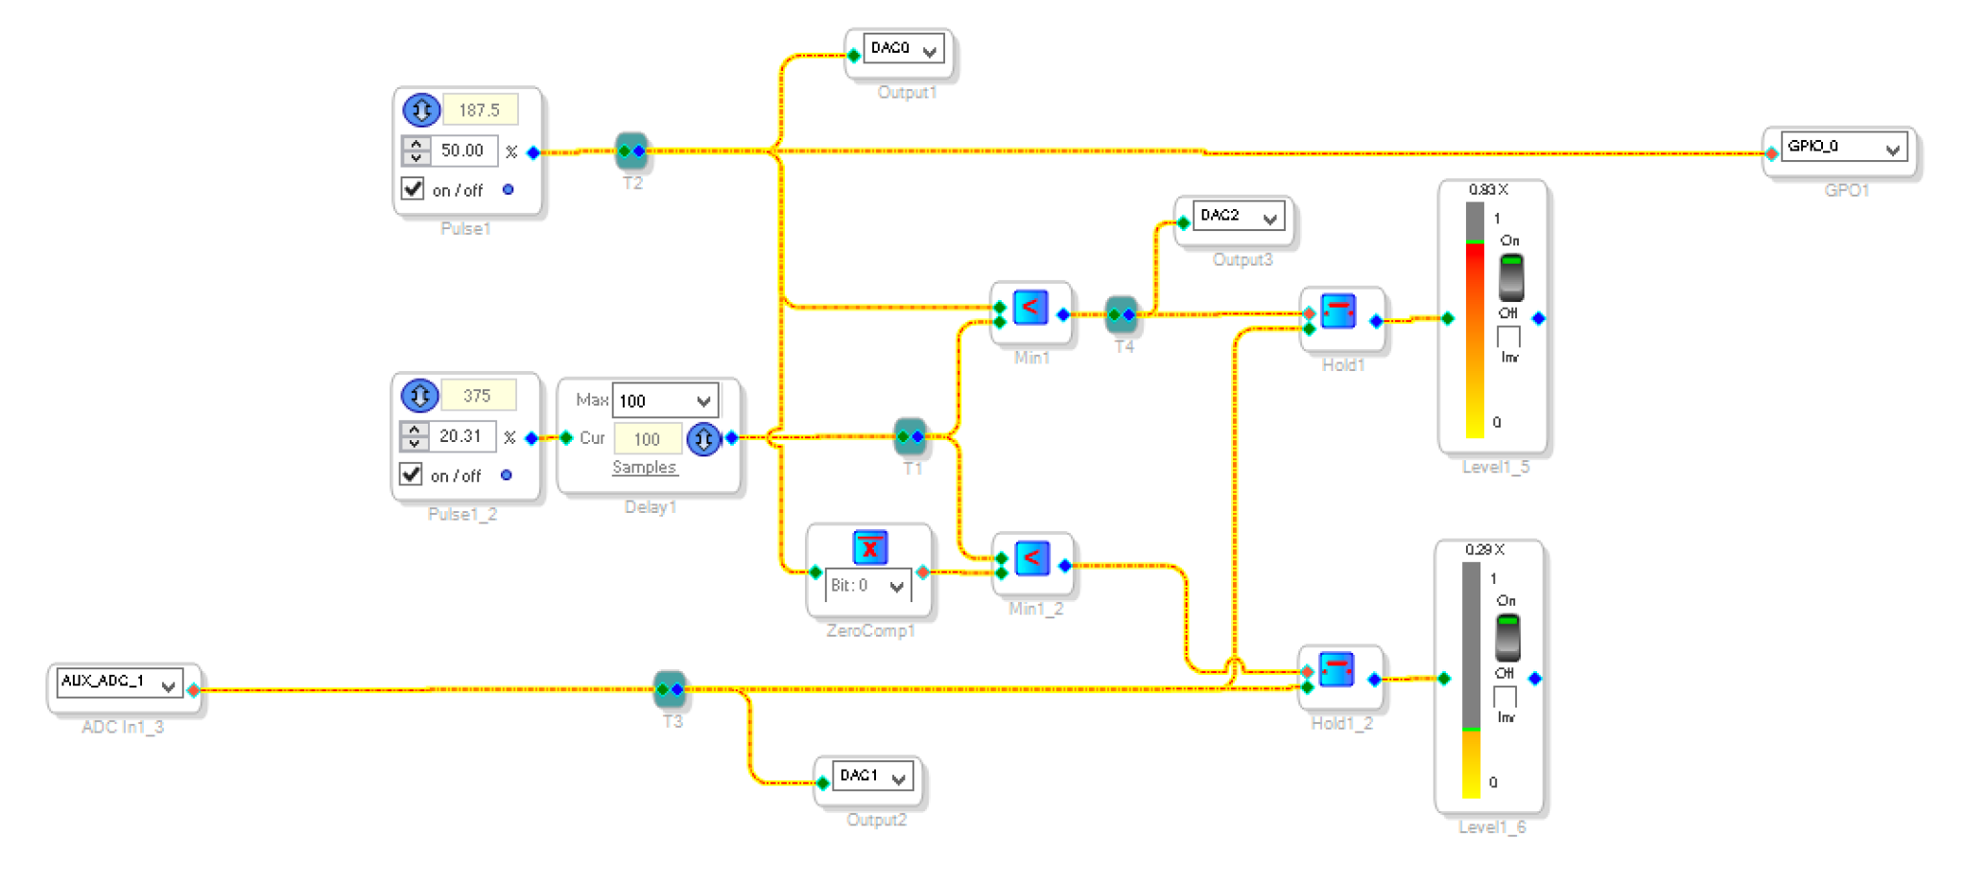Viewport: 1965px width, 884px height.
Task: Open the DAC1 output dropdown
Action: point(872,776)
